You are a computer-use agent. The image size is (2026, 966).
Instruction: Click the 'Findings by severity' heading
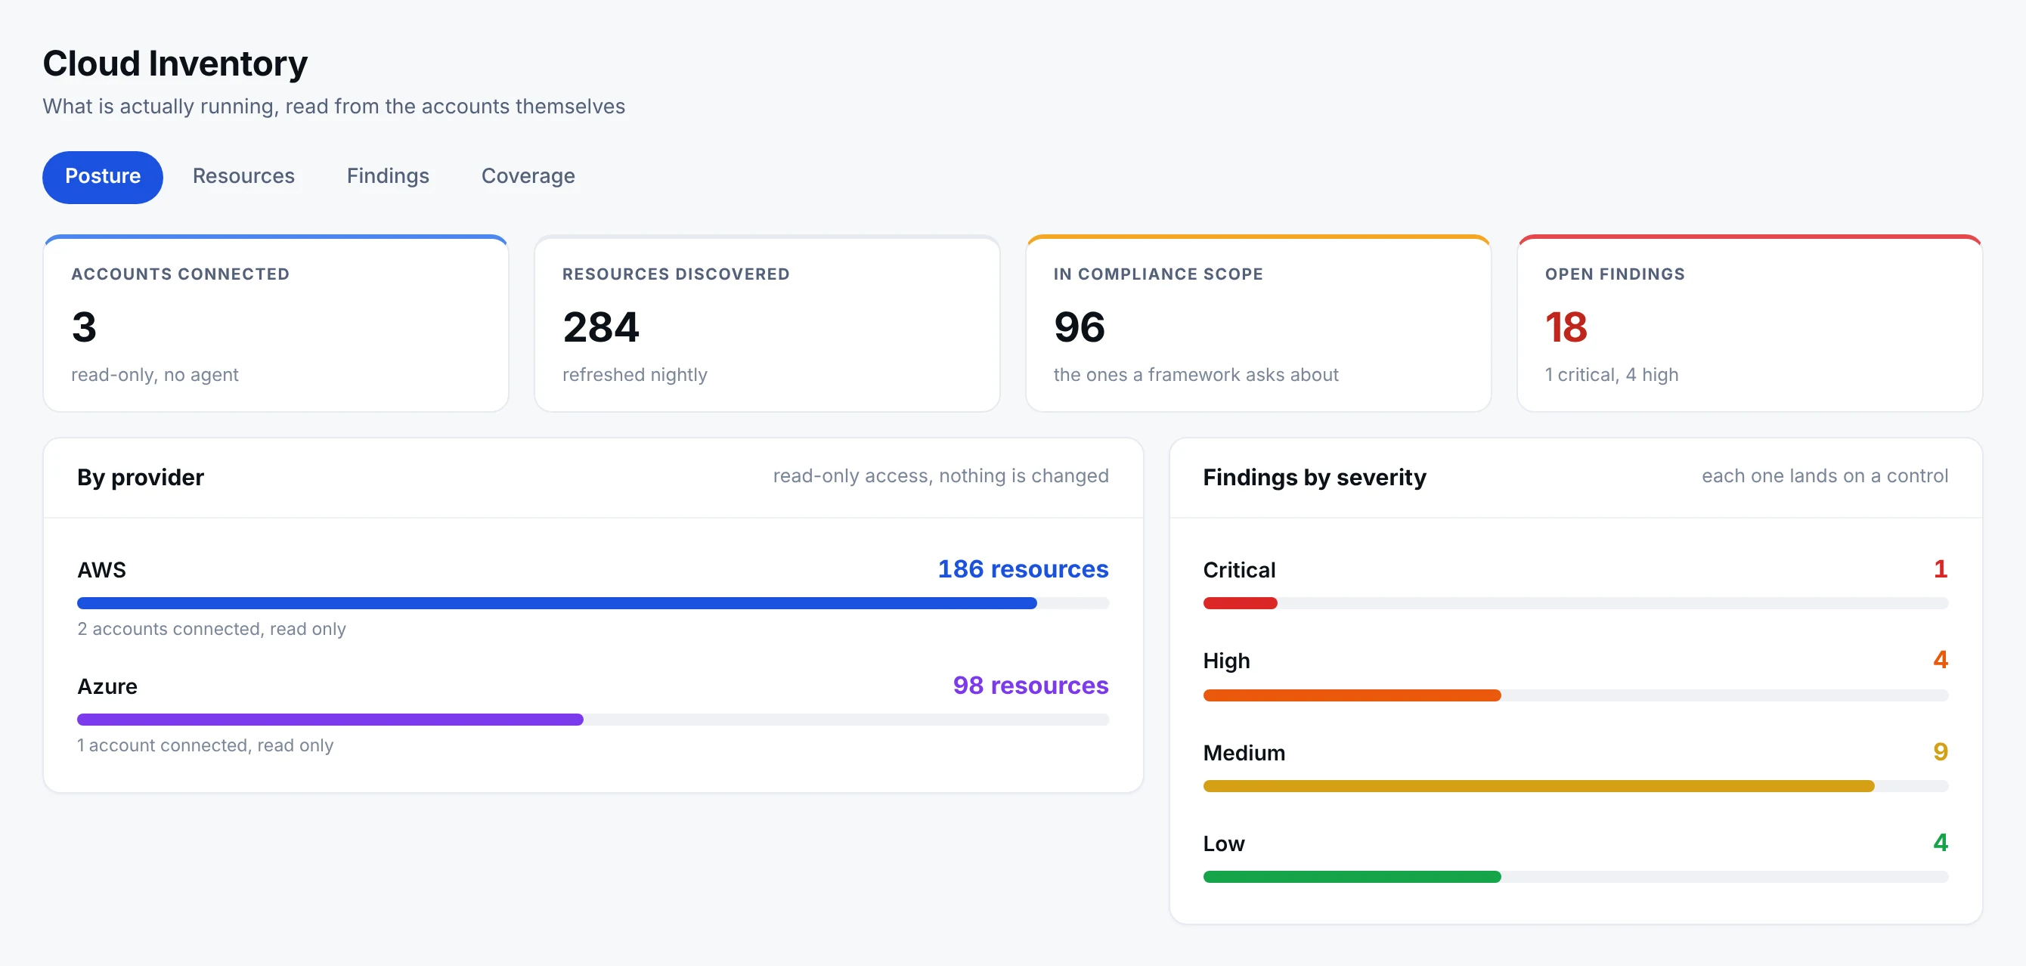(1314, 478)
